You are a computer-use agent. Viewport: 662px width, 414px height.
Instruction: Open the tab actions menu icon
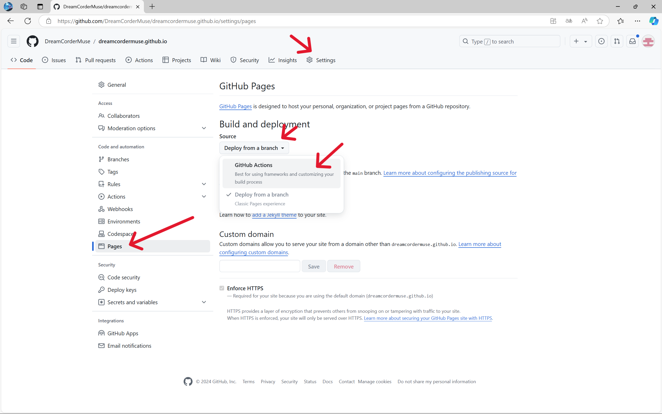(40, 6)
